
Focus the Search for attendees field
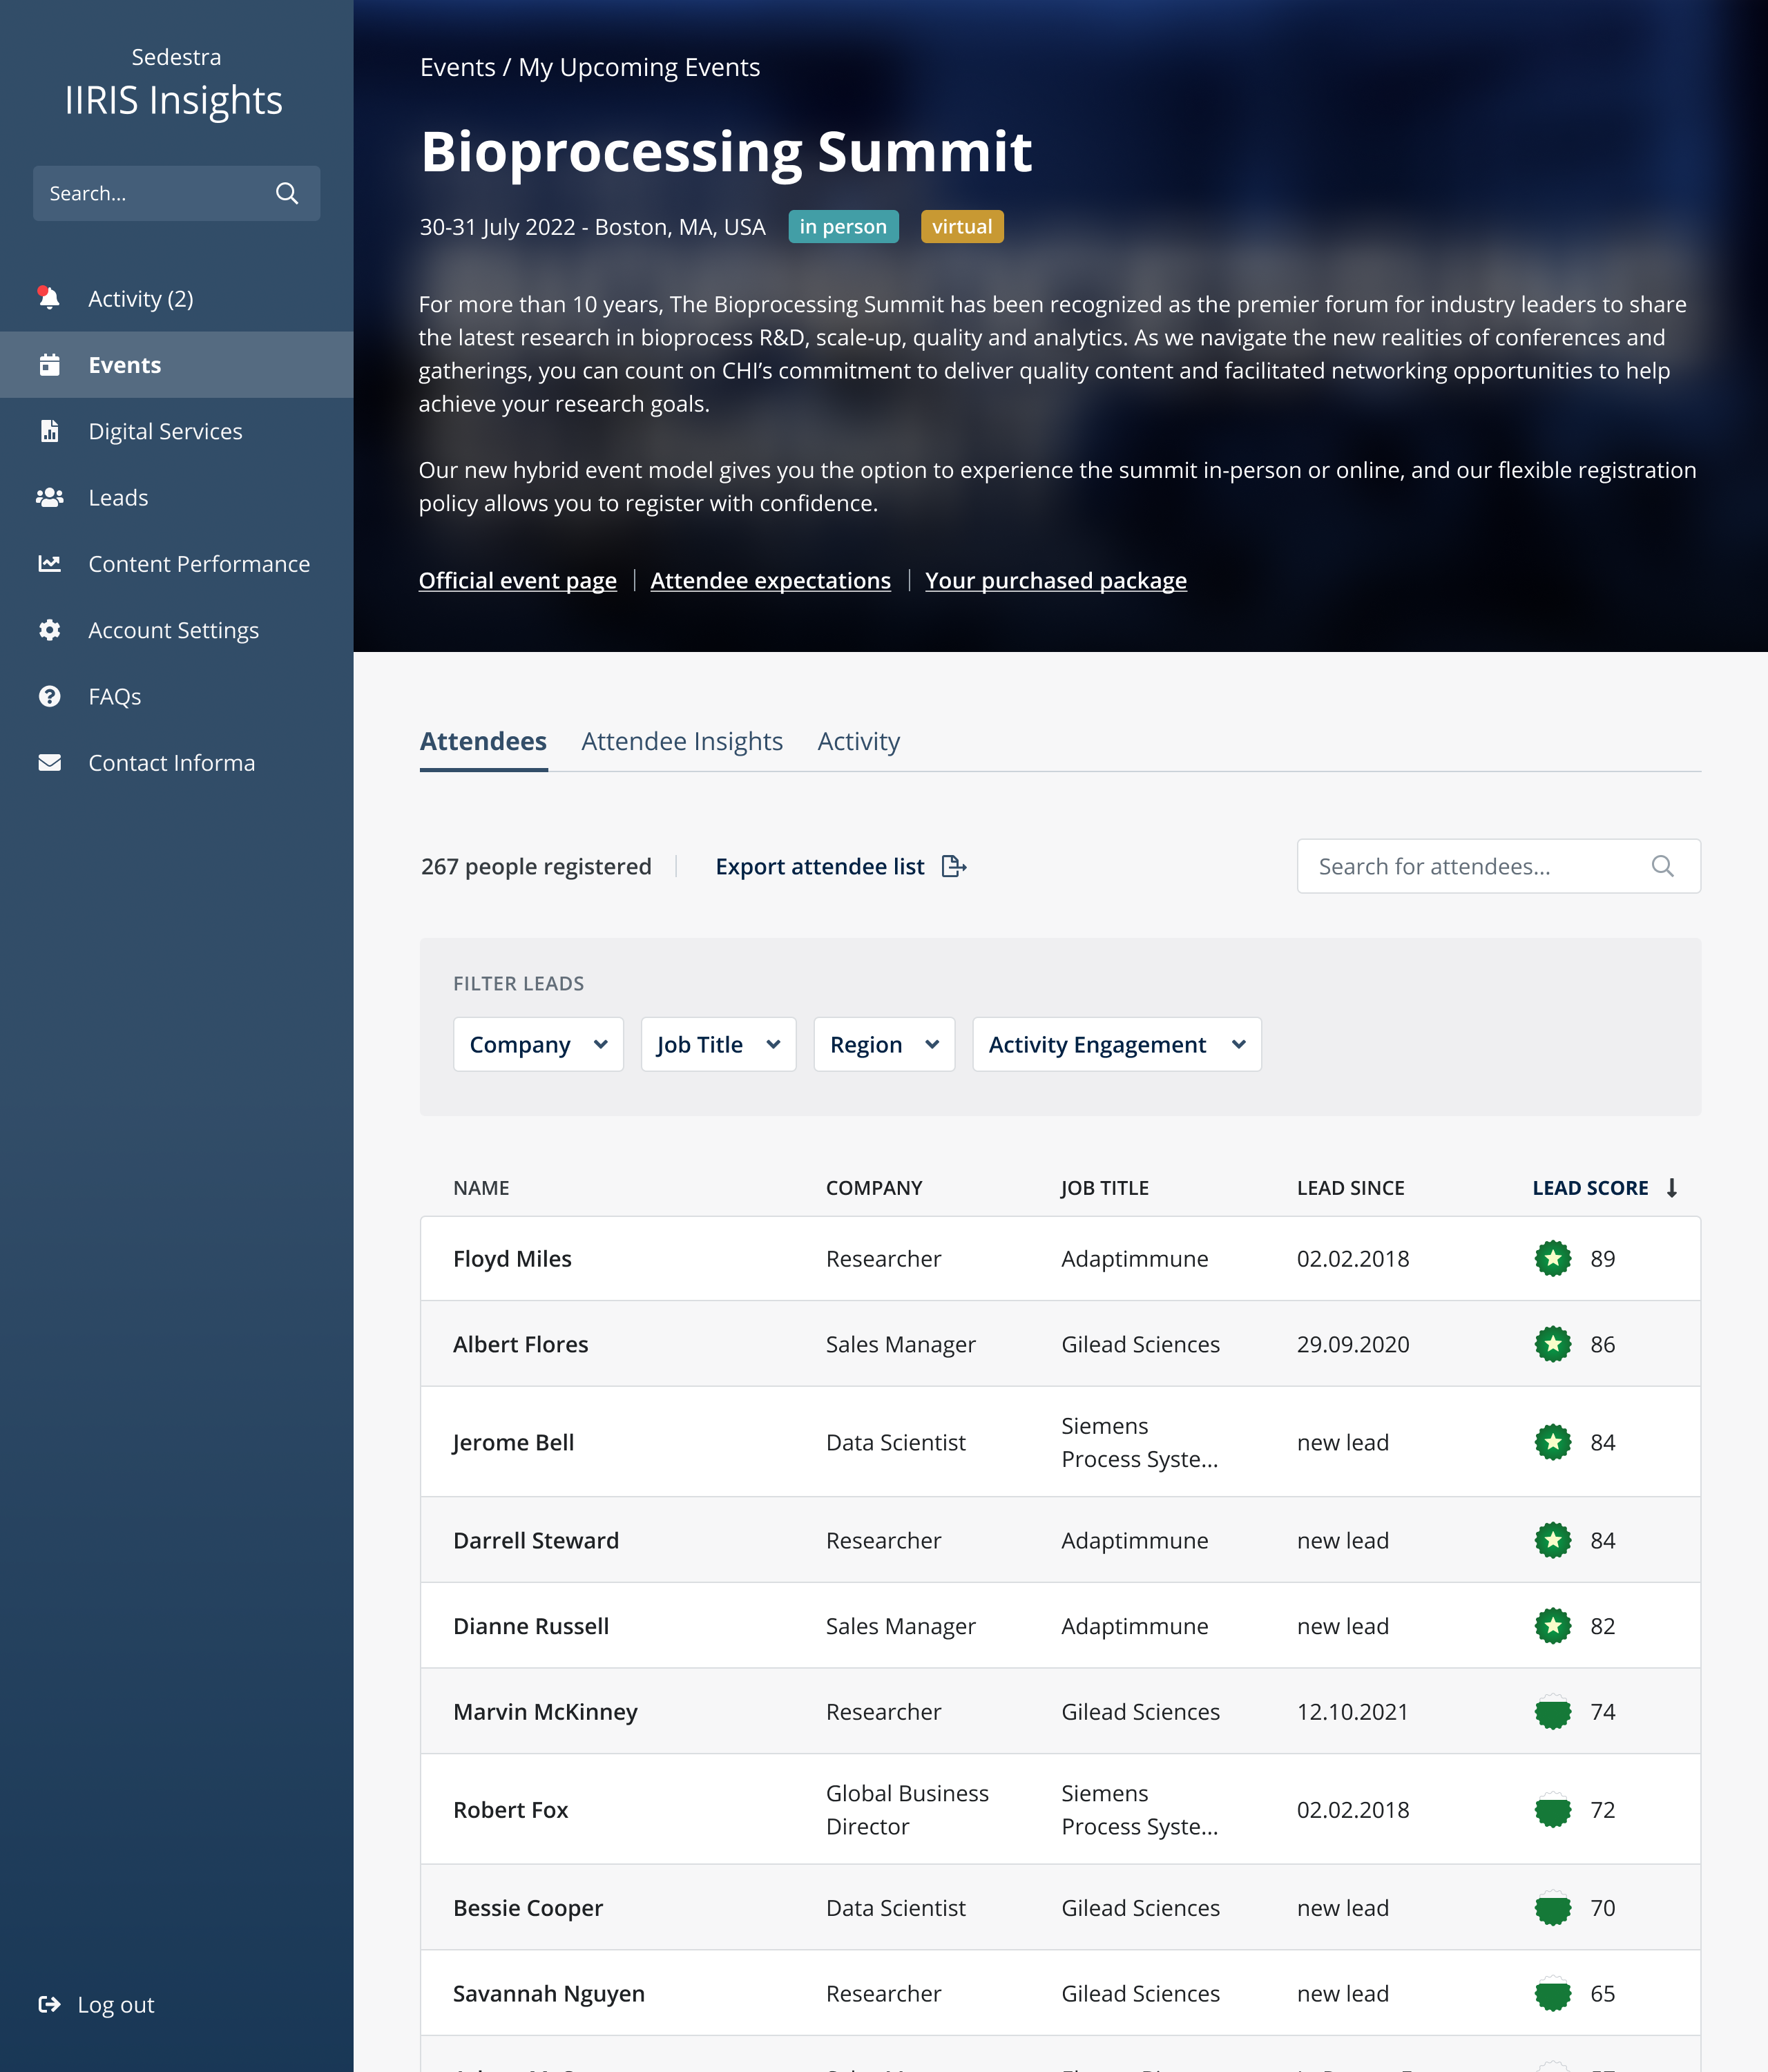pos(1498,866)
